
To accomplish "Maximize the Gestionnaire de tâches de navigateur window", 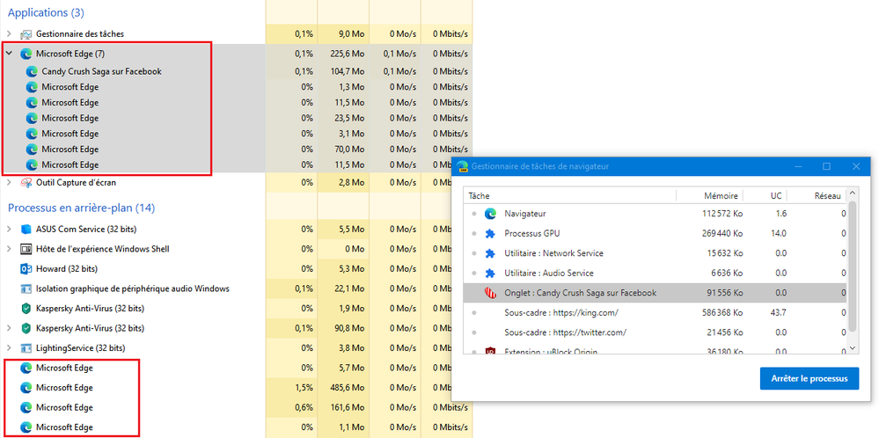I will (826, 166).
